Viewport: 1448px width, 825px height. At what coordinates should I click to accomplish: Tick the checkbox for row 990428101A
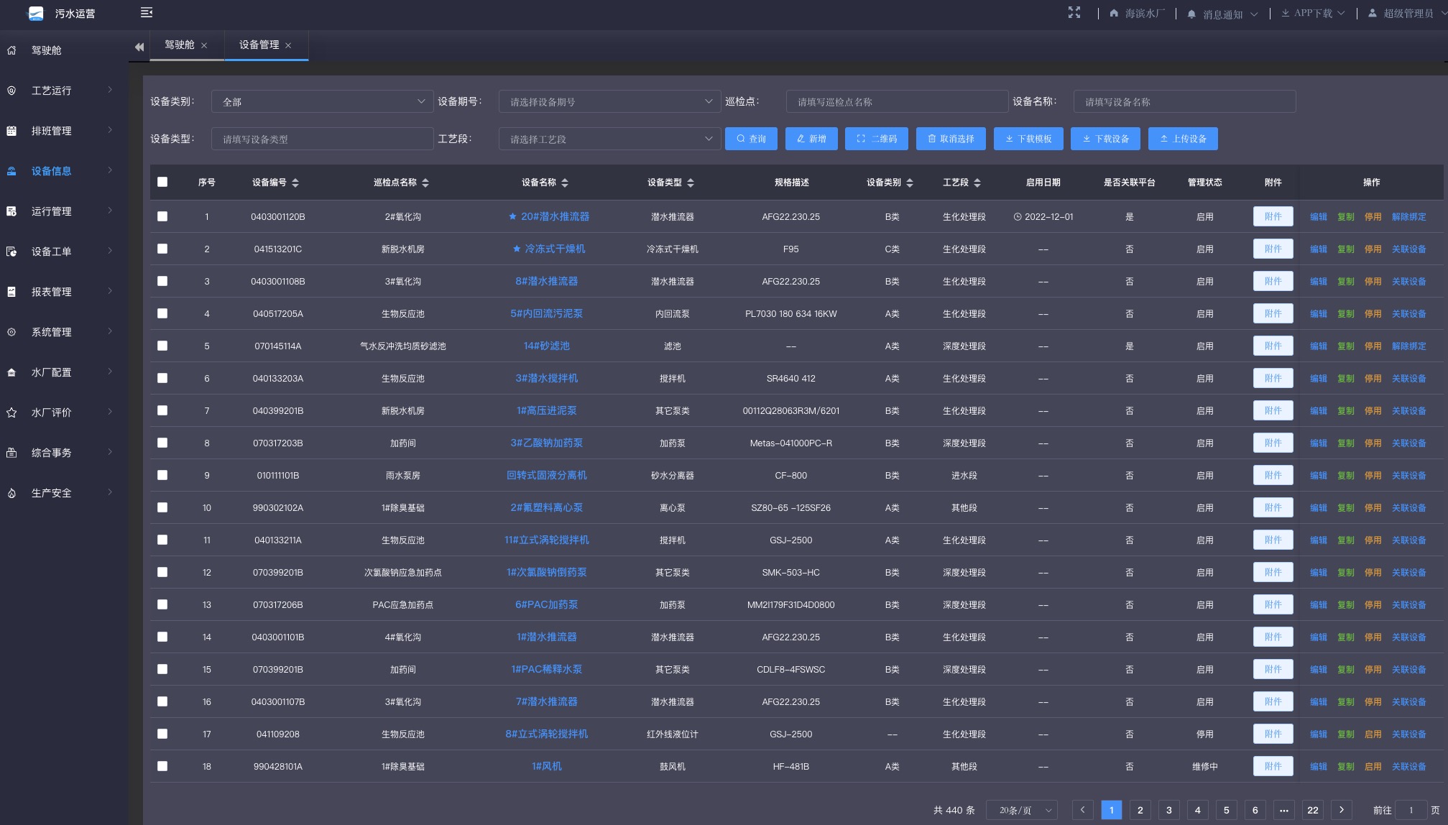[x=162, y=766]
